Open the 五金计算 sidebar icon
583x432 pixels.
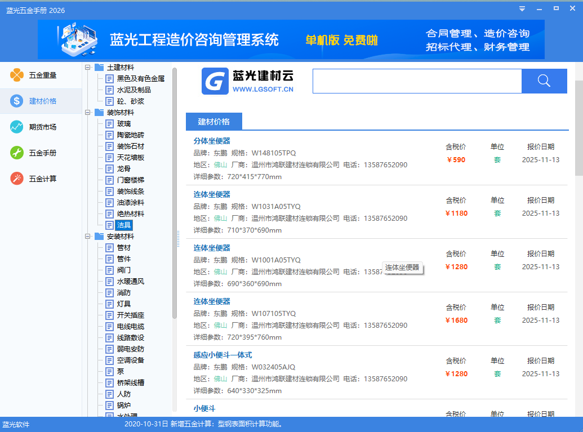pyautogui.click(x=17, y=179)
